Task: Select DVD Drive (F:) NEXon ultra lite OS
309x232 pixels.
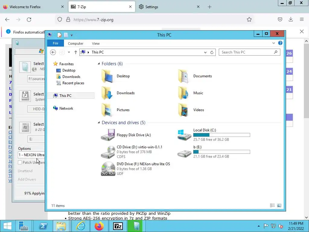Action: [x=135, y=169]
